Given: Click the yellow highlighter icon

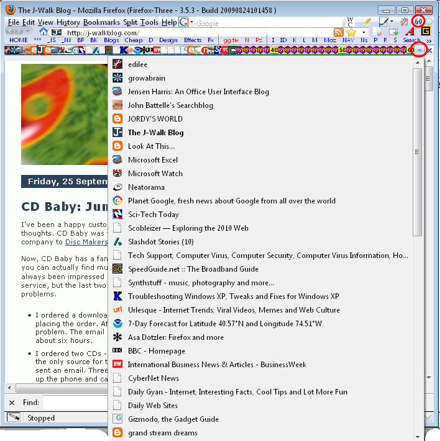Looking at the screenshot, I should [367, 21].
